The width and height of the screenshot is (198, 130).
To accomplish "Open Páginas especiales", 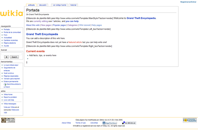I will (x=11, y=76).
